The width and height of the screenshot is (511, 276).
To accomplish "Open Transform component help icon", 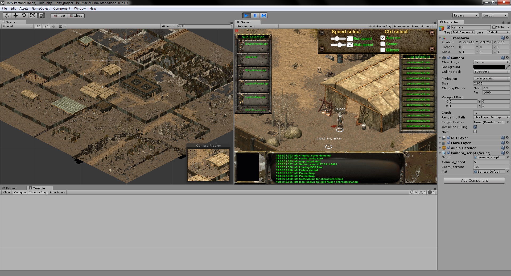I will pyautogui.click(x=503, y=38).
